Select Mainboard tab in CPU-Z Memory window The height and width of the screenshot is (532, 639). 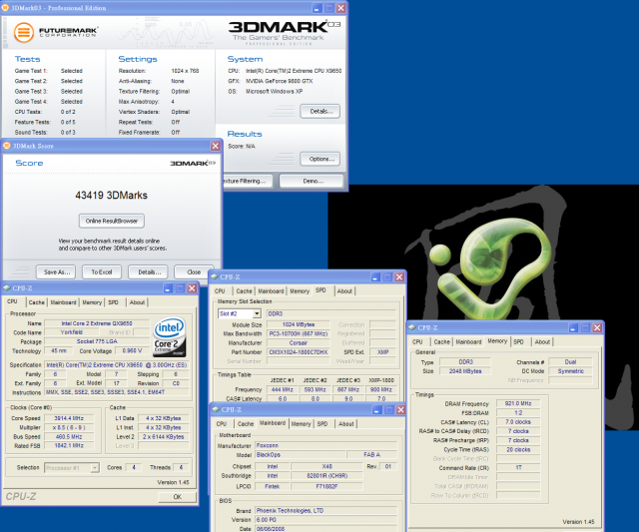(x=468, y=342)
